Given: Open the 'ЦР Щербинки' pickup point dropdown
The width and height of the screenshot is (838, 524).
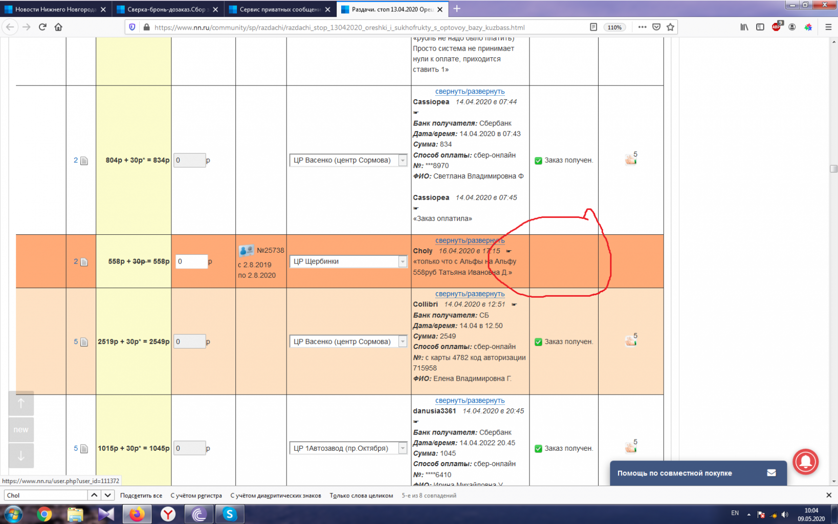Looking at the screenshot, I should (x=348, y=261).
